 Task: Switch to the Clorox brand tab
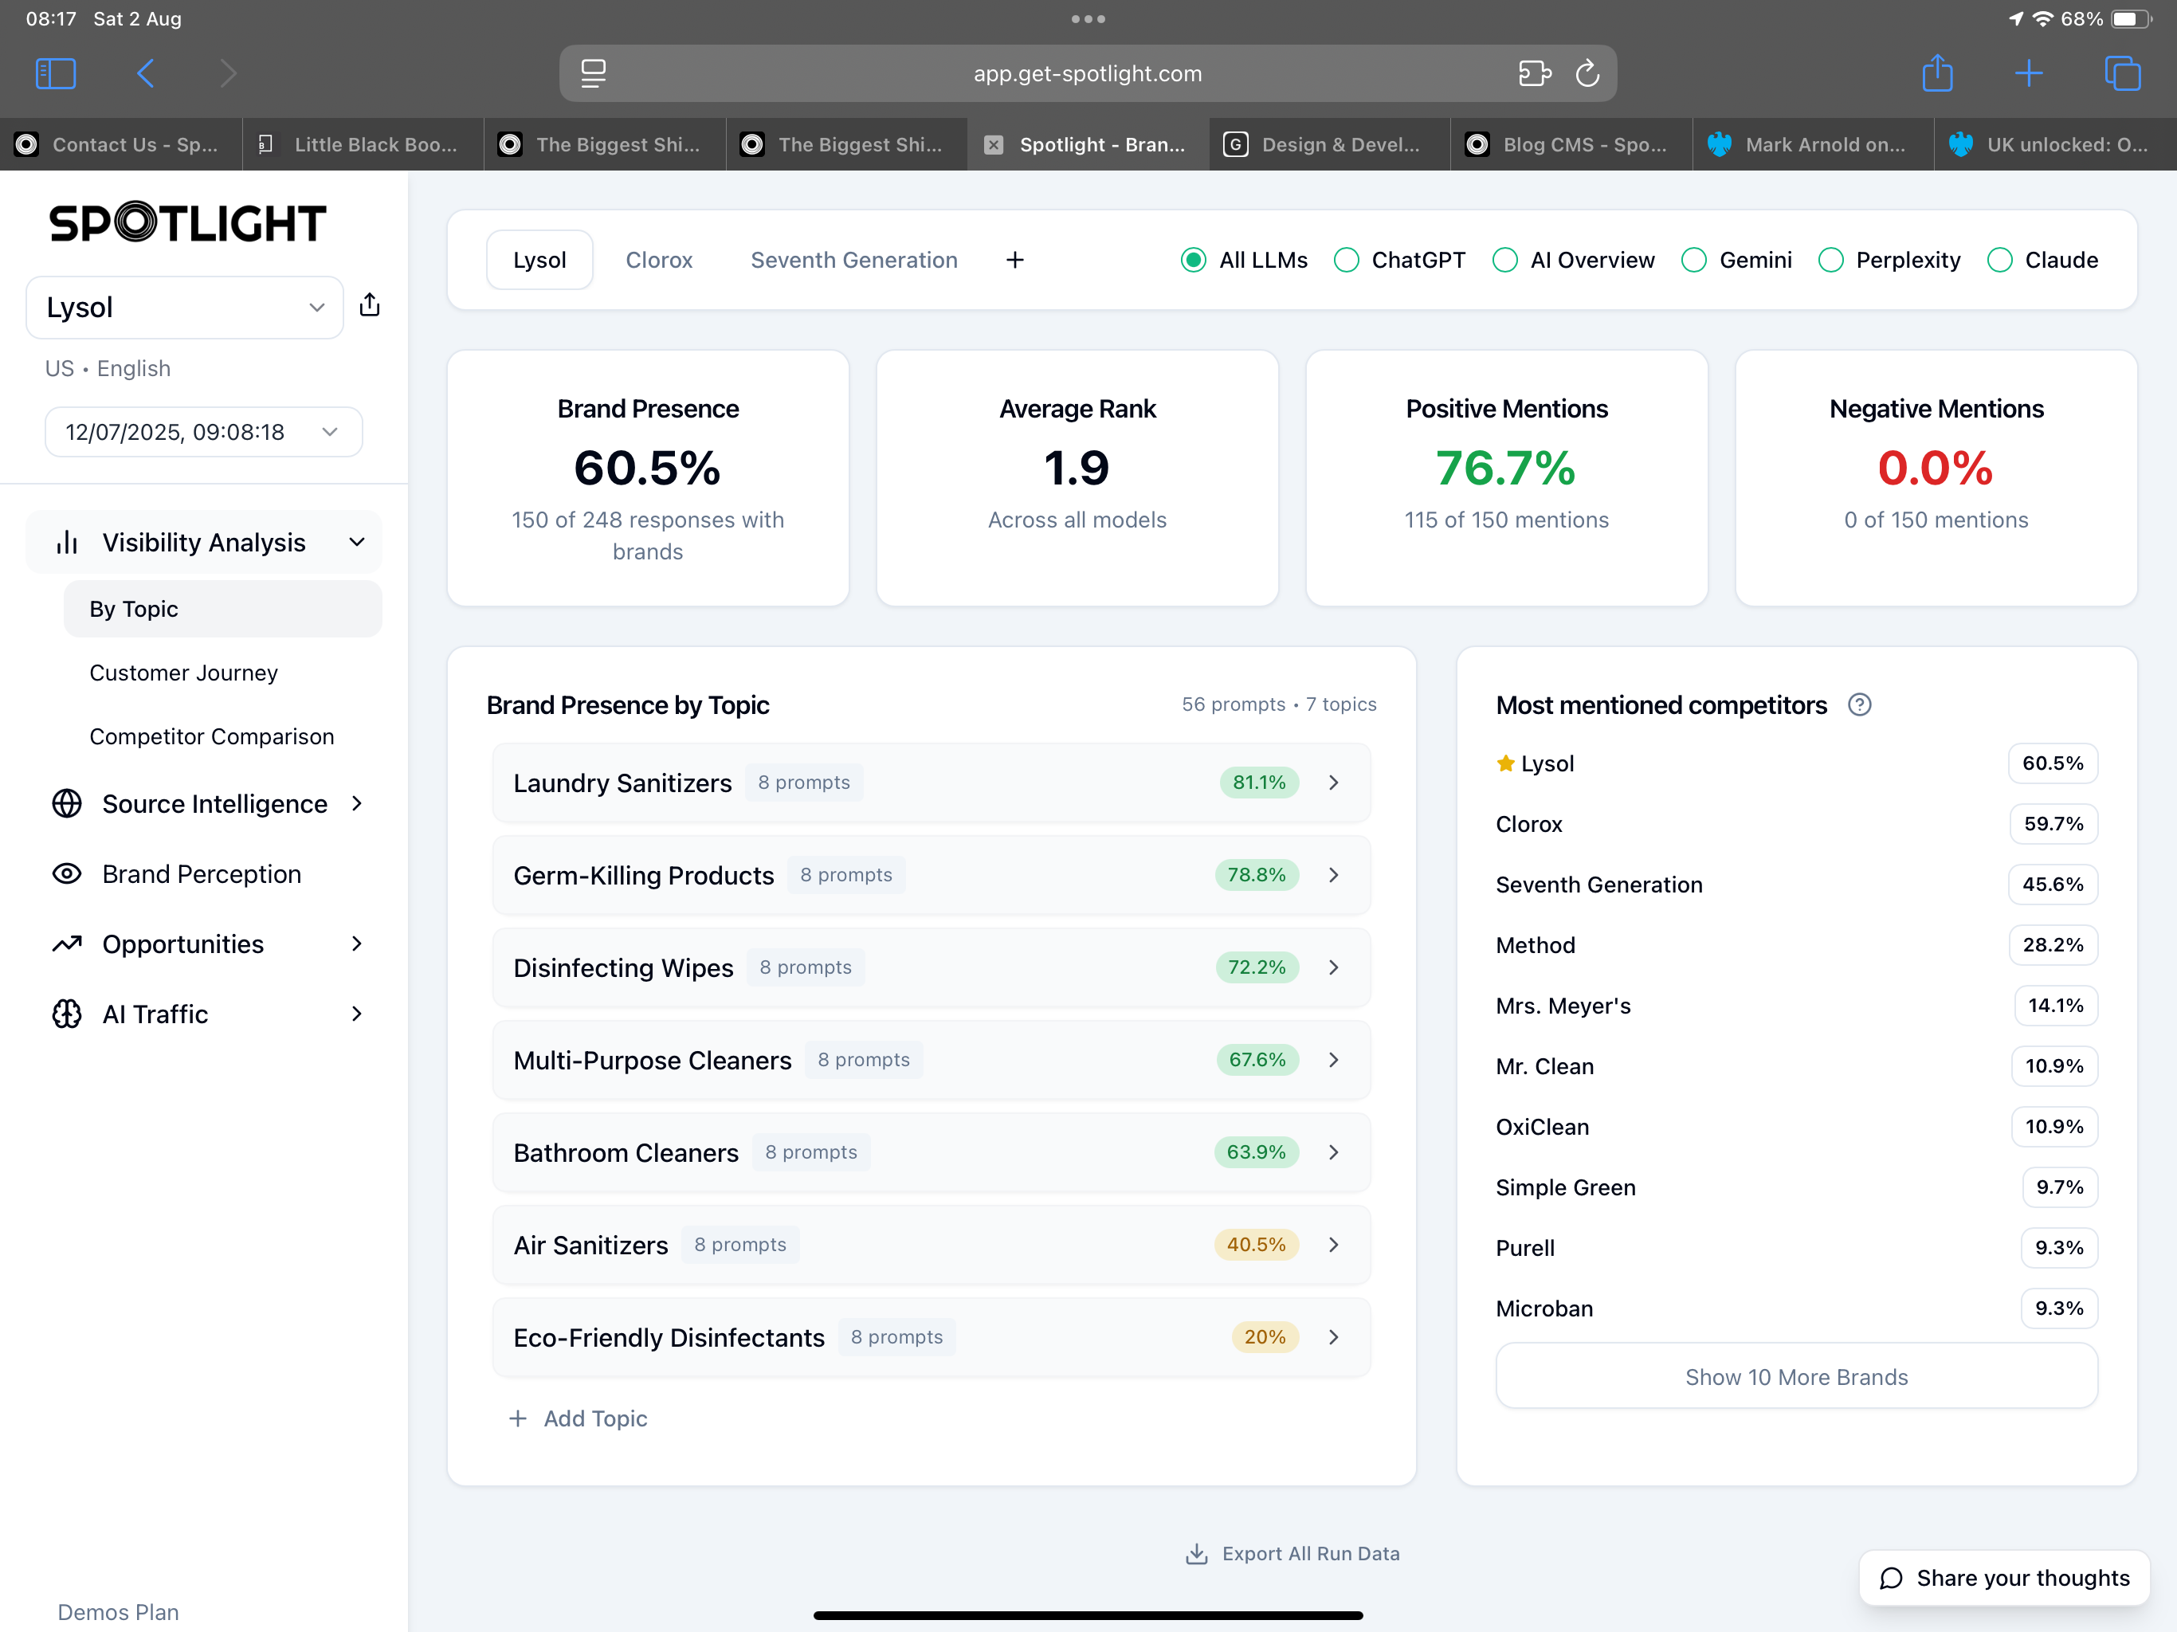660,260
